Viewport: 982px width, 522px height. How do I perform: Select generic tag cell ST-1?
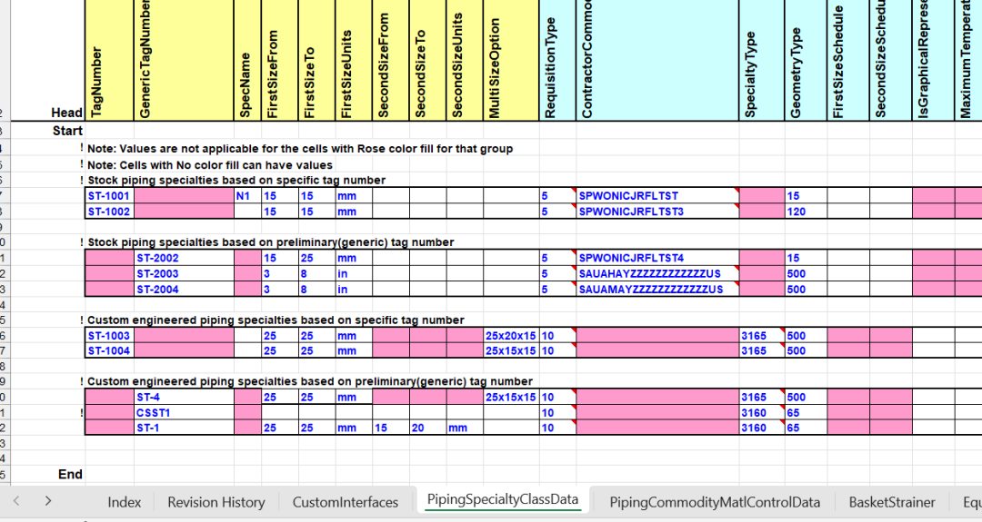[184, 428]
